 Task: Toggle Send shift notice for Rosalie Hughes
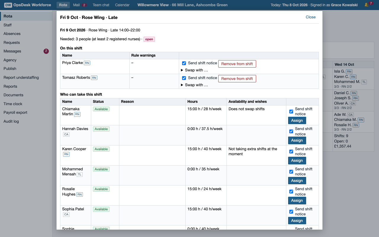[291, 192]
